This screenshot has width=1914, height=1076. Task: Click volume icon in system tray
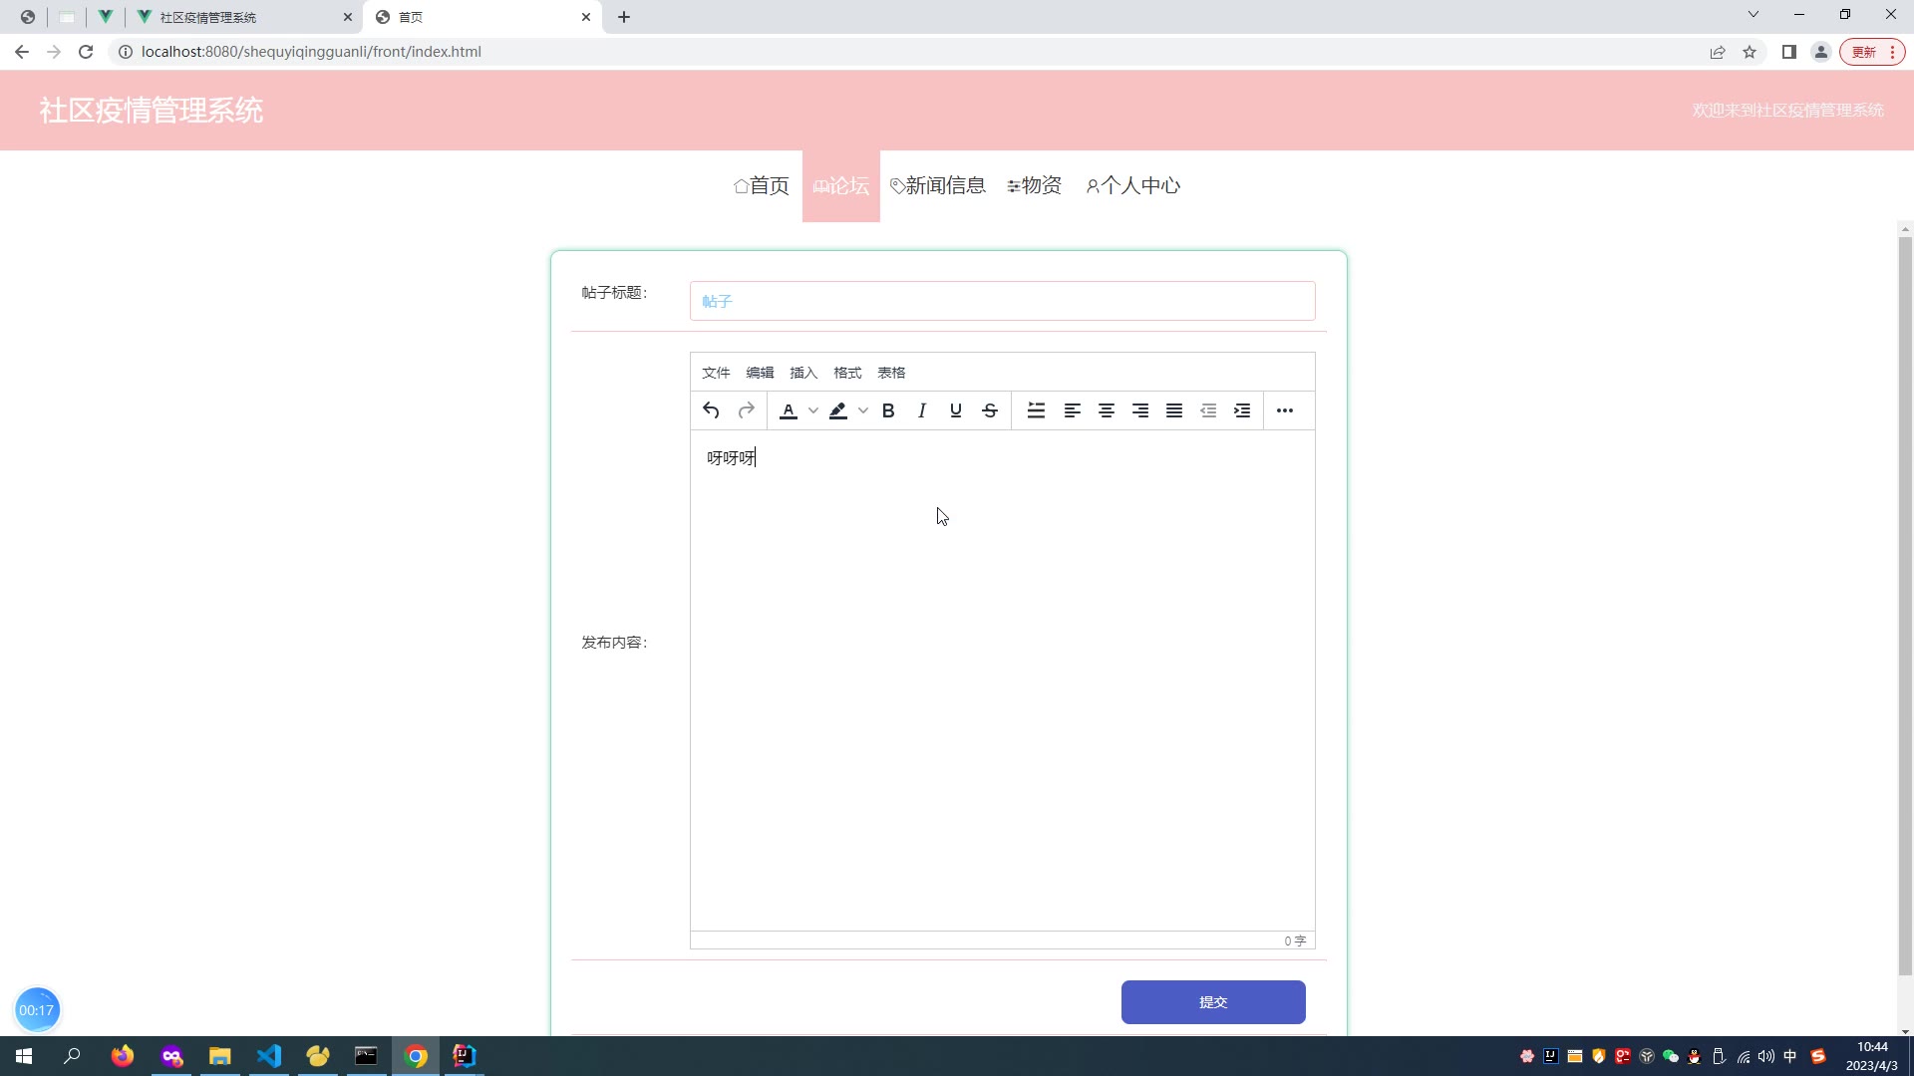point(1766,1056)
